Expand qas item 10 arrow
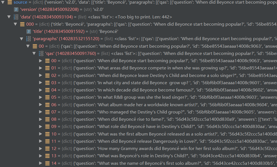This screenshot has height=167, width=277. tap(40, 134)
